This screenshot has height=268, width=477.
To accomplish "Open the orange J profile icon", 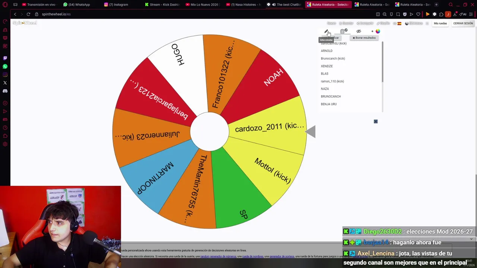I will pos(448,14).
